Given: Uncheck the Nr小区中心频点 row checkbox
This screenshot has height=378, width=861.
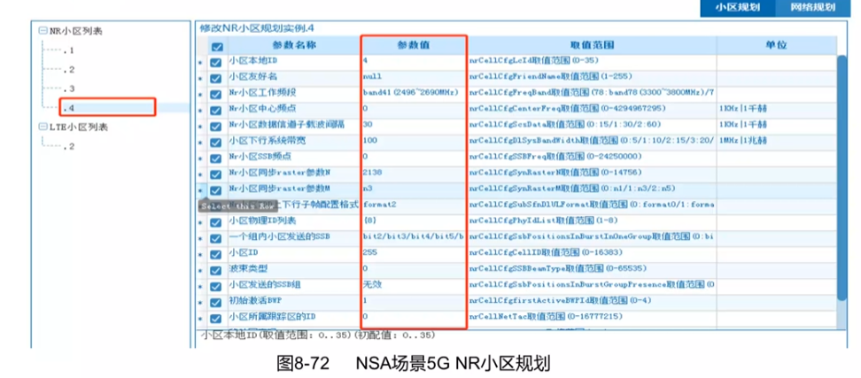Looking at the screenshot, I should click(x=216, y=111).
